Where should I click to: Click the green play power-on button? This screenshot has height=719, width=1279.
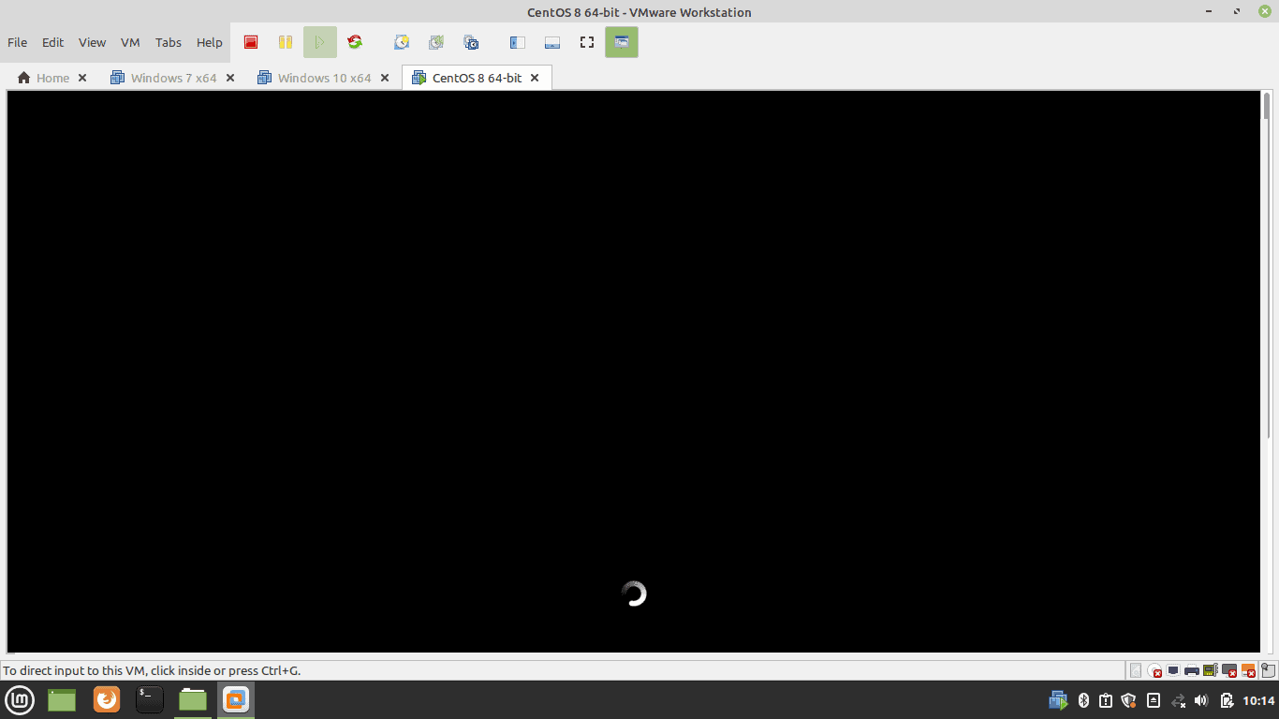point(320,42)
